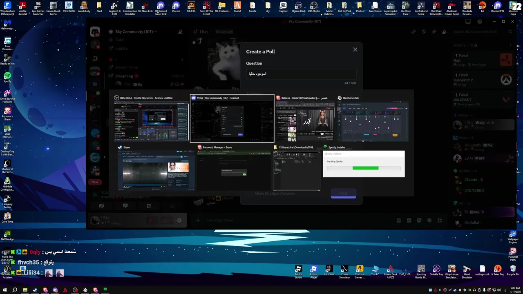The image size is (523, 294).
Task: Switch to Spotify Installer window thumbnail
Action: pyautogui.click(x=364, y=161)
